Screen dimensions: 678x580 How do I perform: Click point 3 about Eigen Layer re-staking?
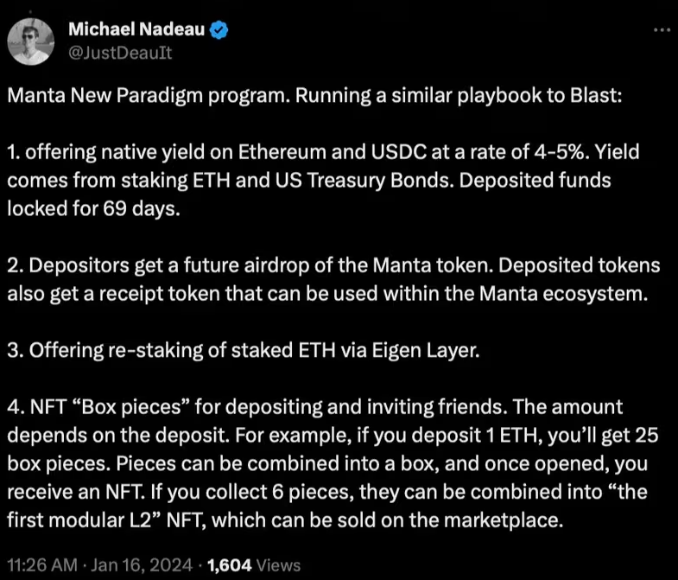coord(244,350)
